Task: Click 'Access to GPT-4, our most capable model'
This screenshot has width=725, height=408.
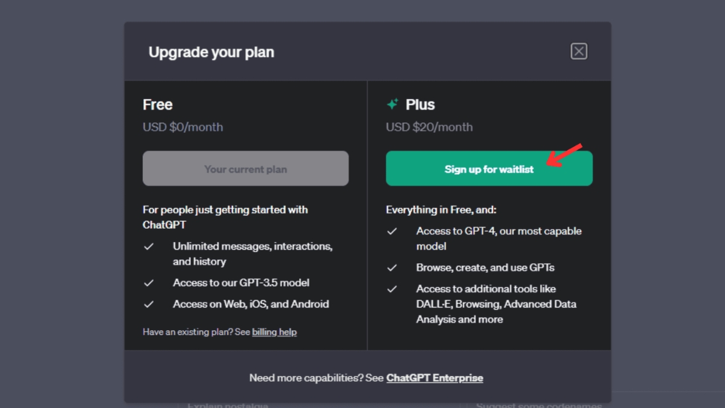Action: (x=498, y=239)
